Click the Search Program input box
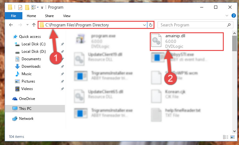This screenshot has width=239, height=145. (195, 25)
